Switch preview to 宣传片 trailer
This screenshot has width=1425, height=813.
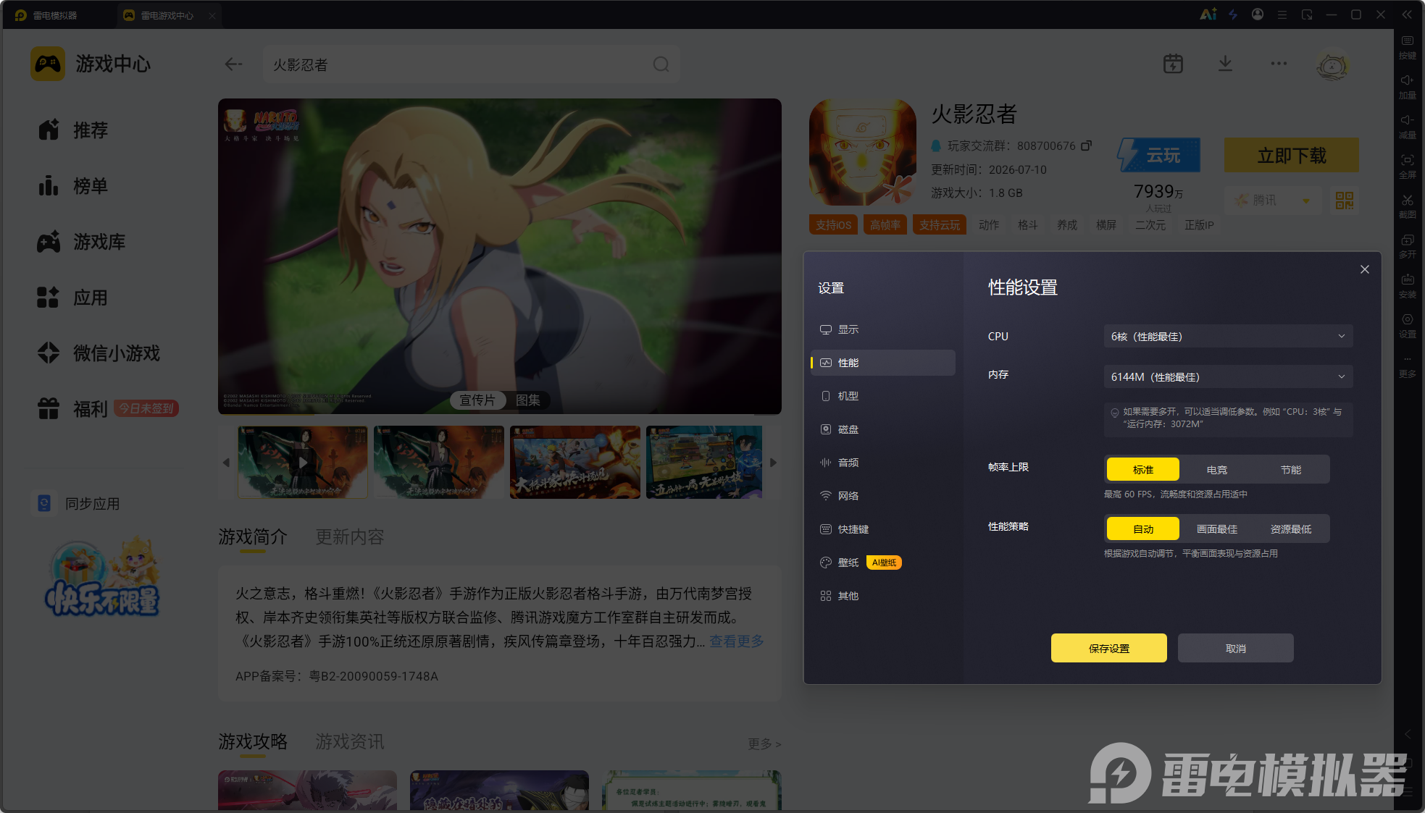(x=477, y=400)
